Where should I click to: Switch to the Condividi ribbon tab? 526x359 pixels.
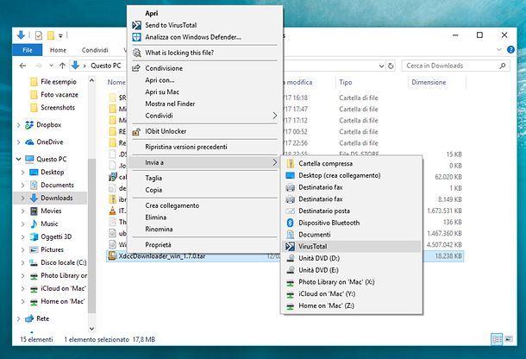pyautogui.click(x=95, y=50)
